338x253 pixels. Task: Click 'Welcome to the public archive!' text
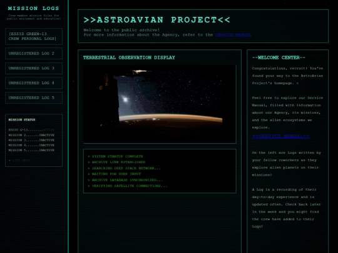121,30
